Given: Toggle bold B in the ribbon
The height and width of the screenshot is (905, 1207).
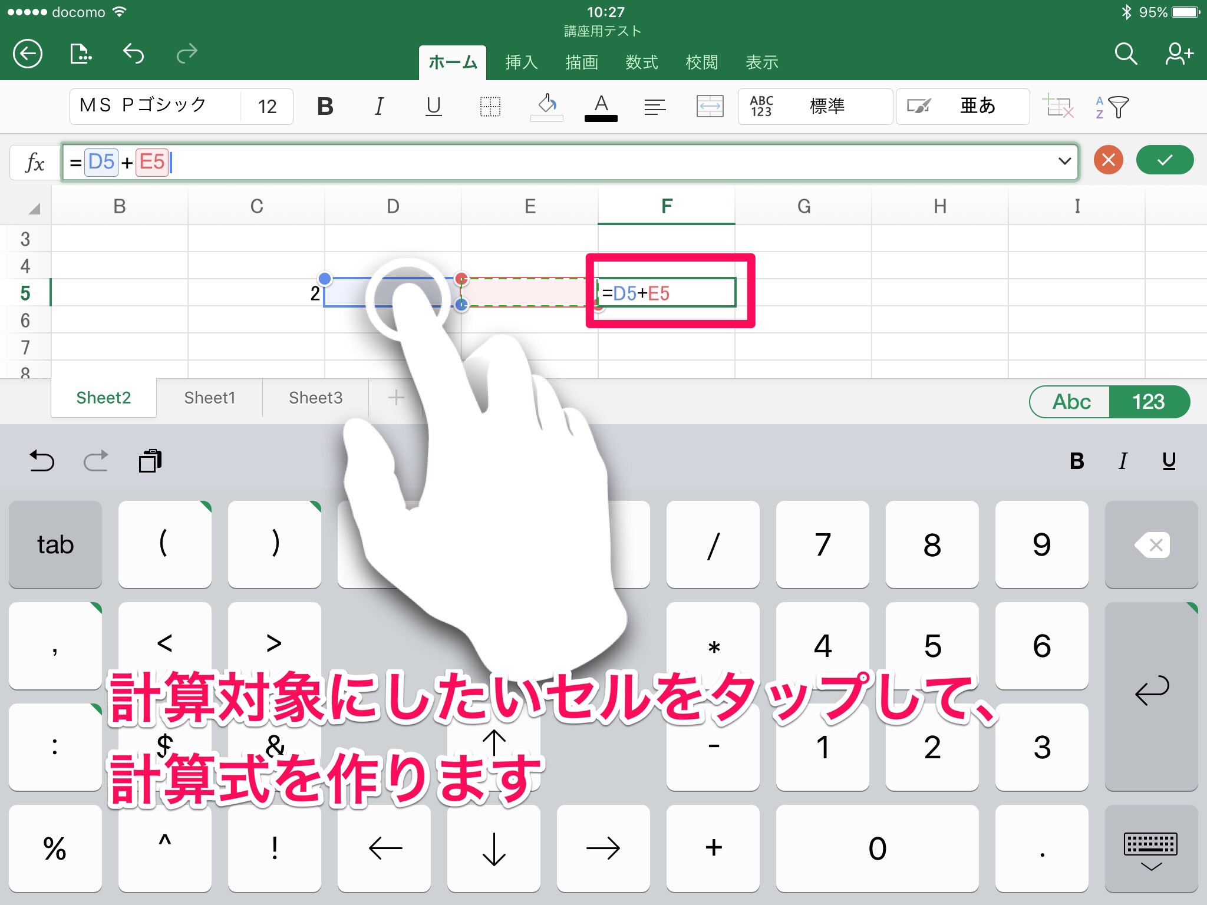Looking at the screenshot, I should [x=325, y=107].
